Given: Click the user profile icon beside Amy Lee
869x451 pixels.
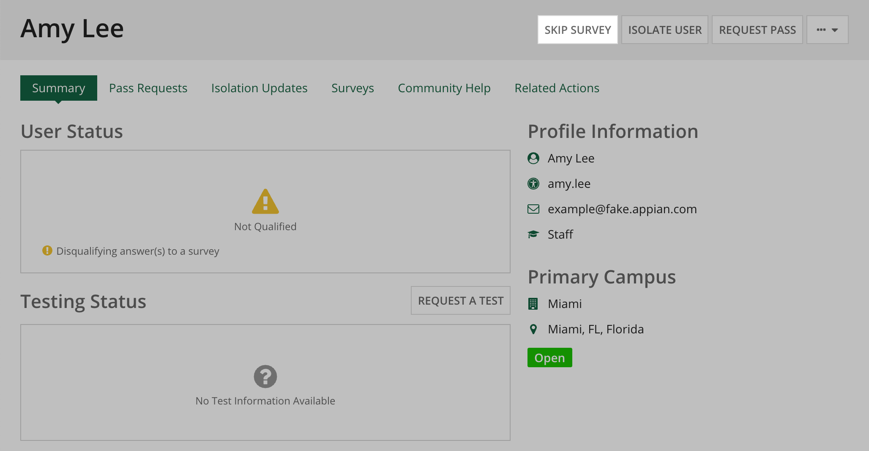Looking at the screenshot, I should [533, 158].
